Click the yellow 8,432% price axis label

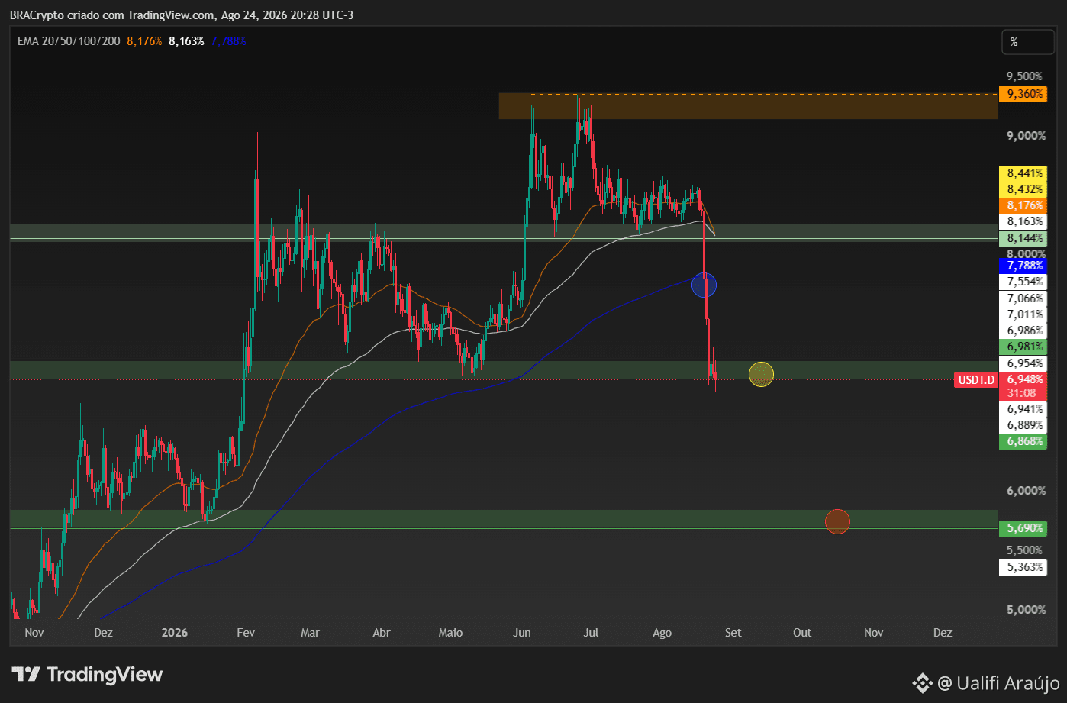pyautogui.click(x=1022, y=189)
